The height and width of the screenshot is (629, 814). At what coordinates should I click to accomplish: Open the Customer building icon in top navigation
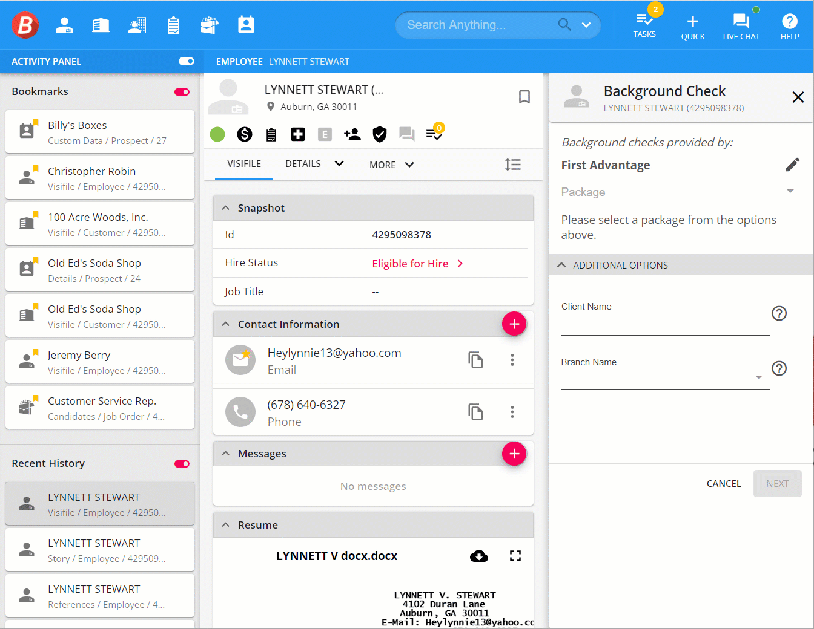point(101,25)
